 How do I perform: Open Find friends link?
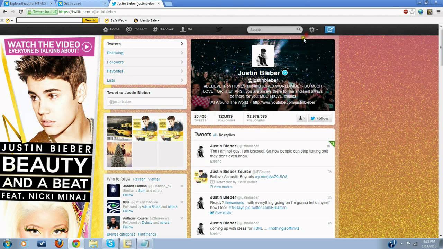(x=147, y=234)
